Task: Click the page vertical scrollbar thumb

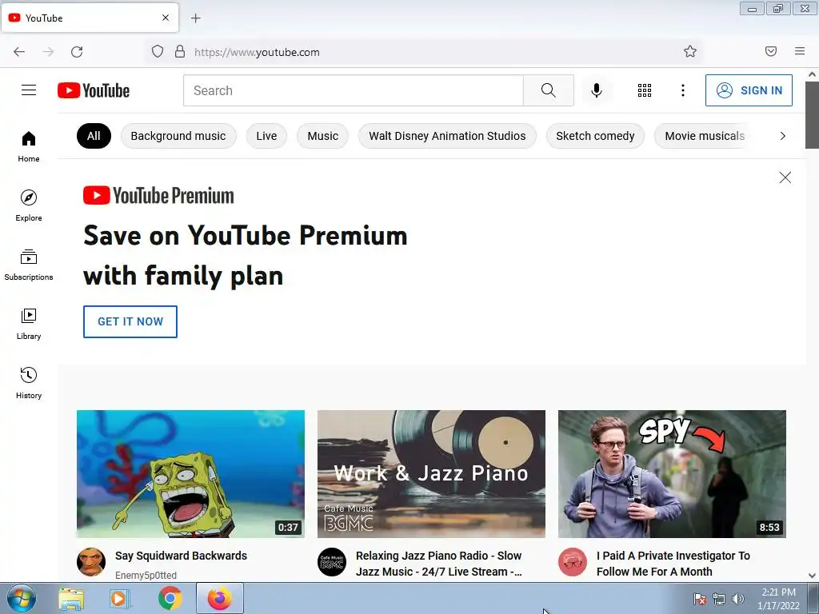Action: 813,115
